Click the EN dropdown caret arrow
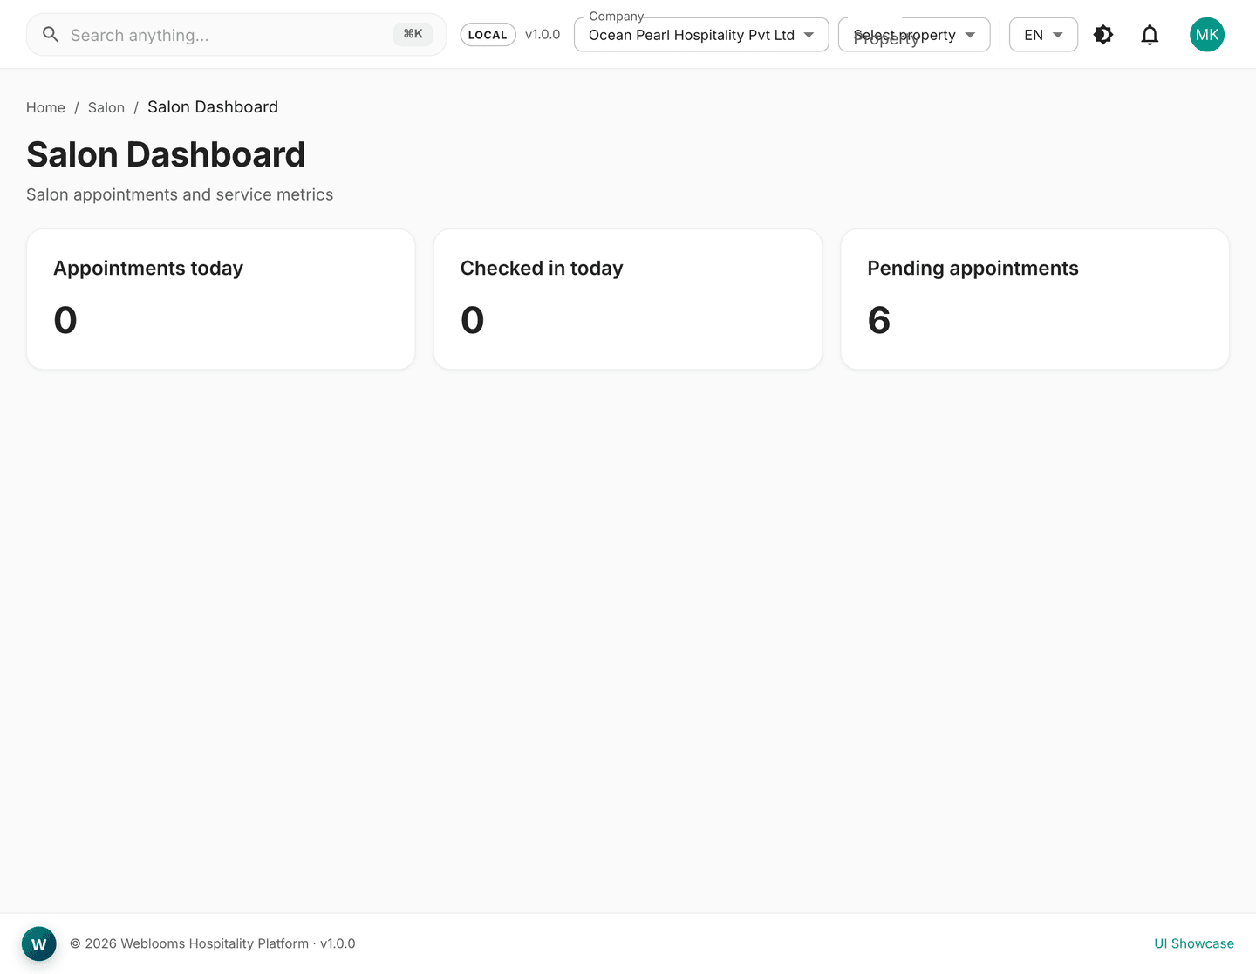The width and height of the screenshot is (1256, 974). click(1058, 35)
